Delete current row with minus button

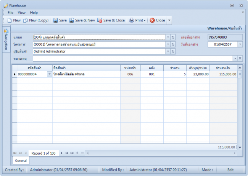point(82,153)
